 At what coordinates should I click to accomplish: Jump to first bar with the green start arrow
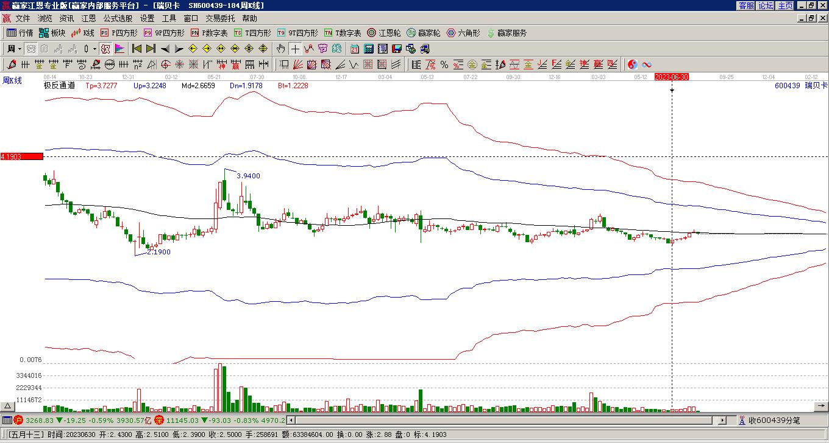[137, 49]
